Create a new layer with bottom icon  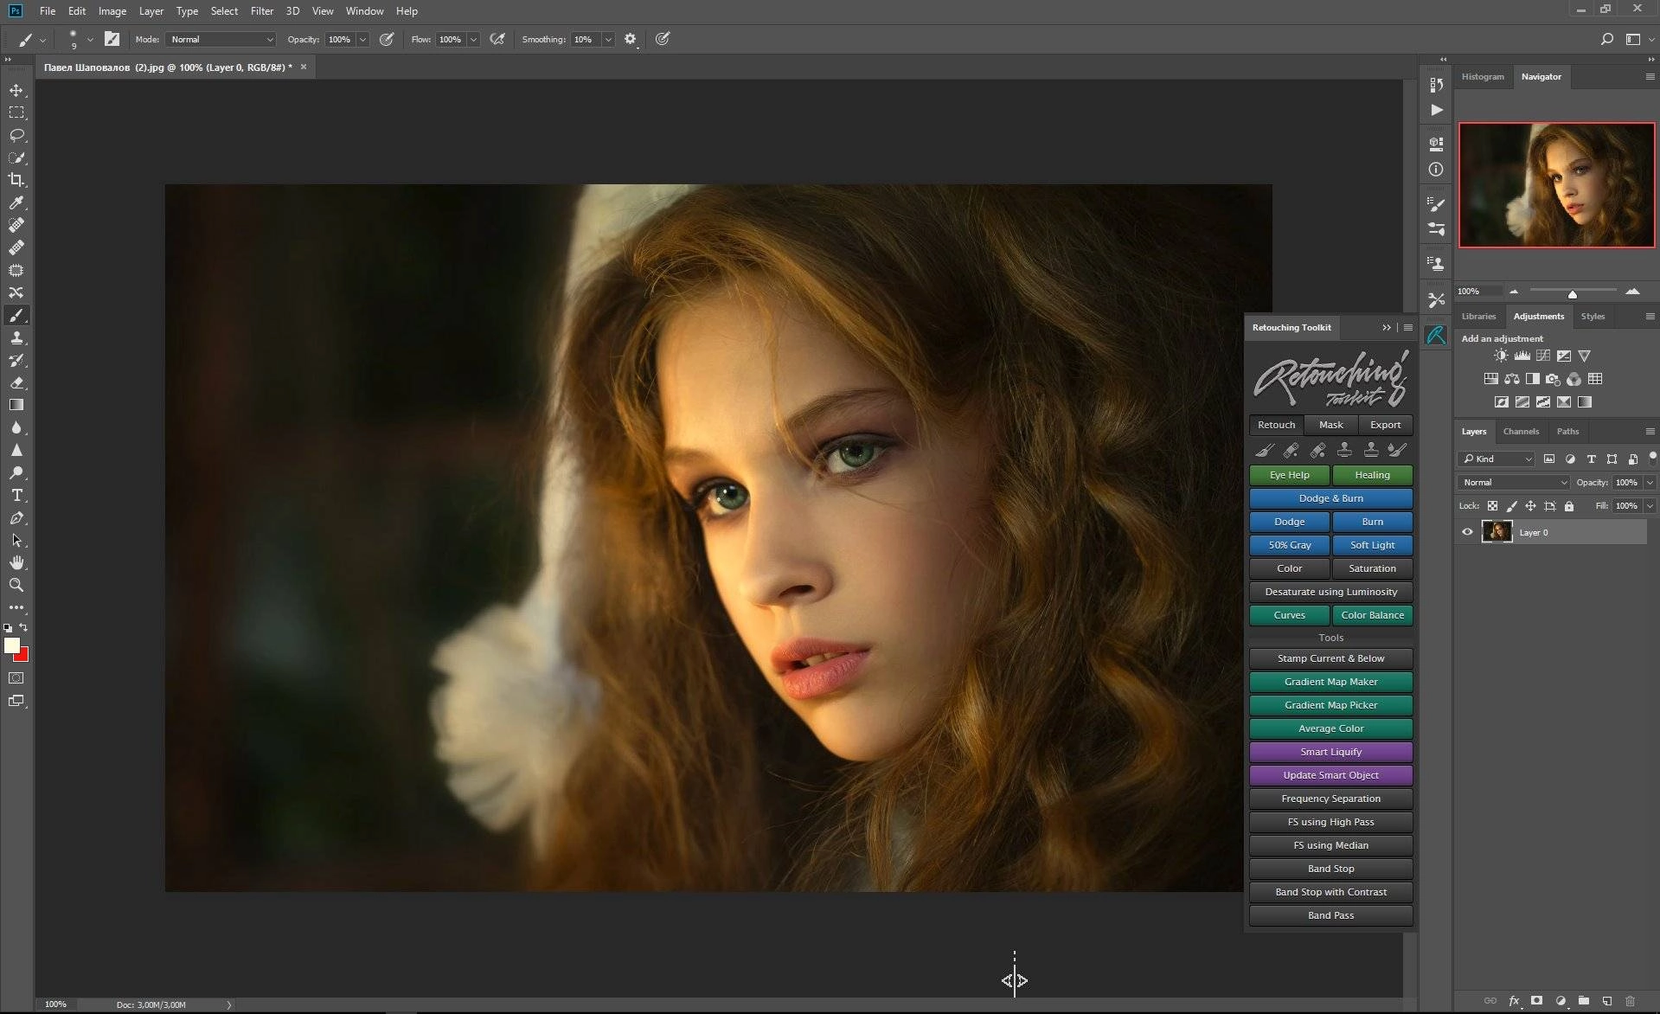pyautogui.click(x=1607, y=1000)
